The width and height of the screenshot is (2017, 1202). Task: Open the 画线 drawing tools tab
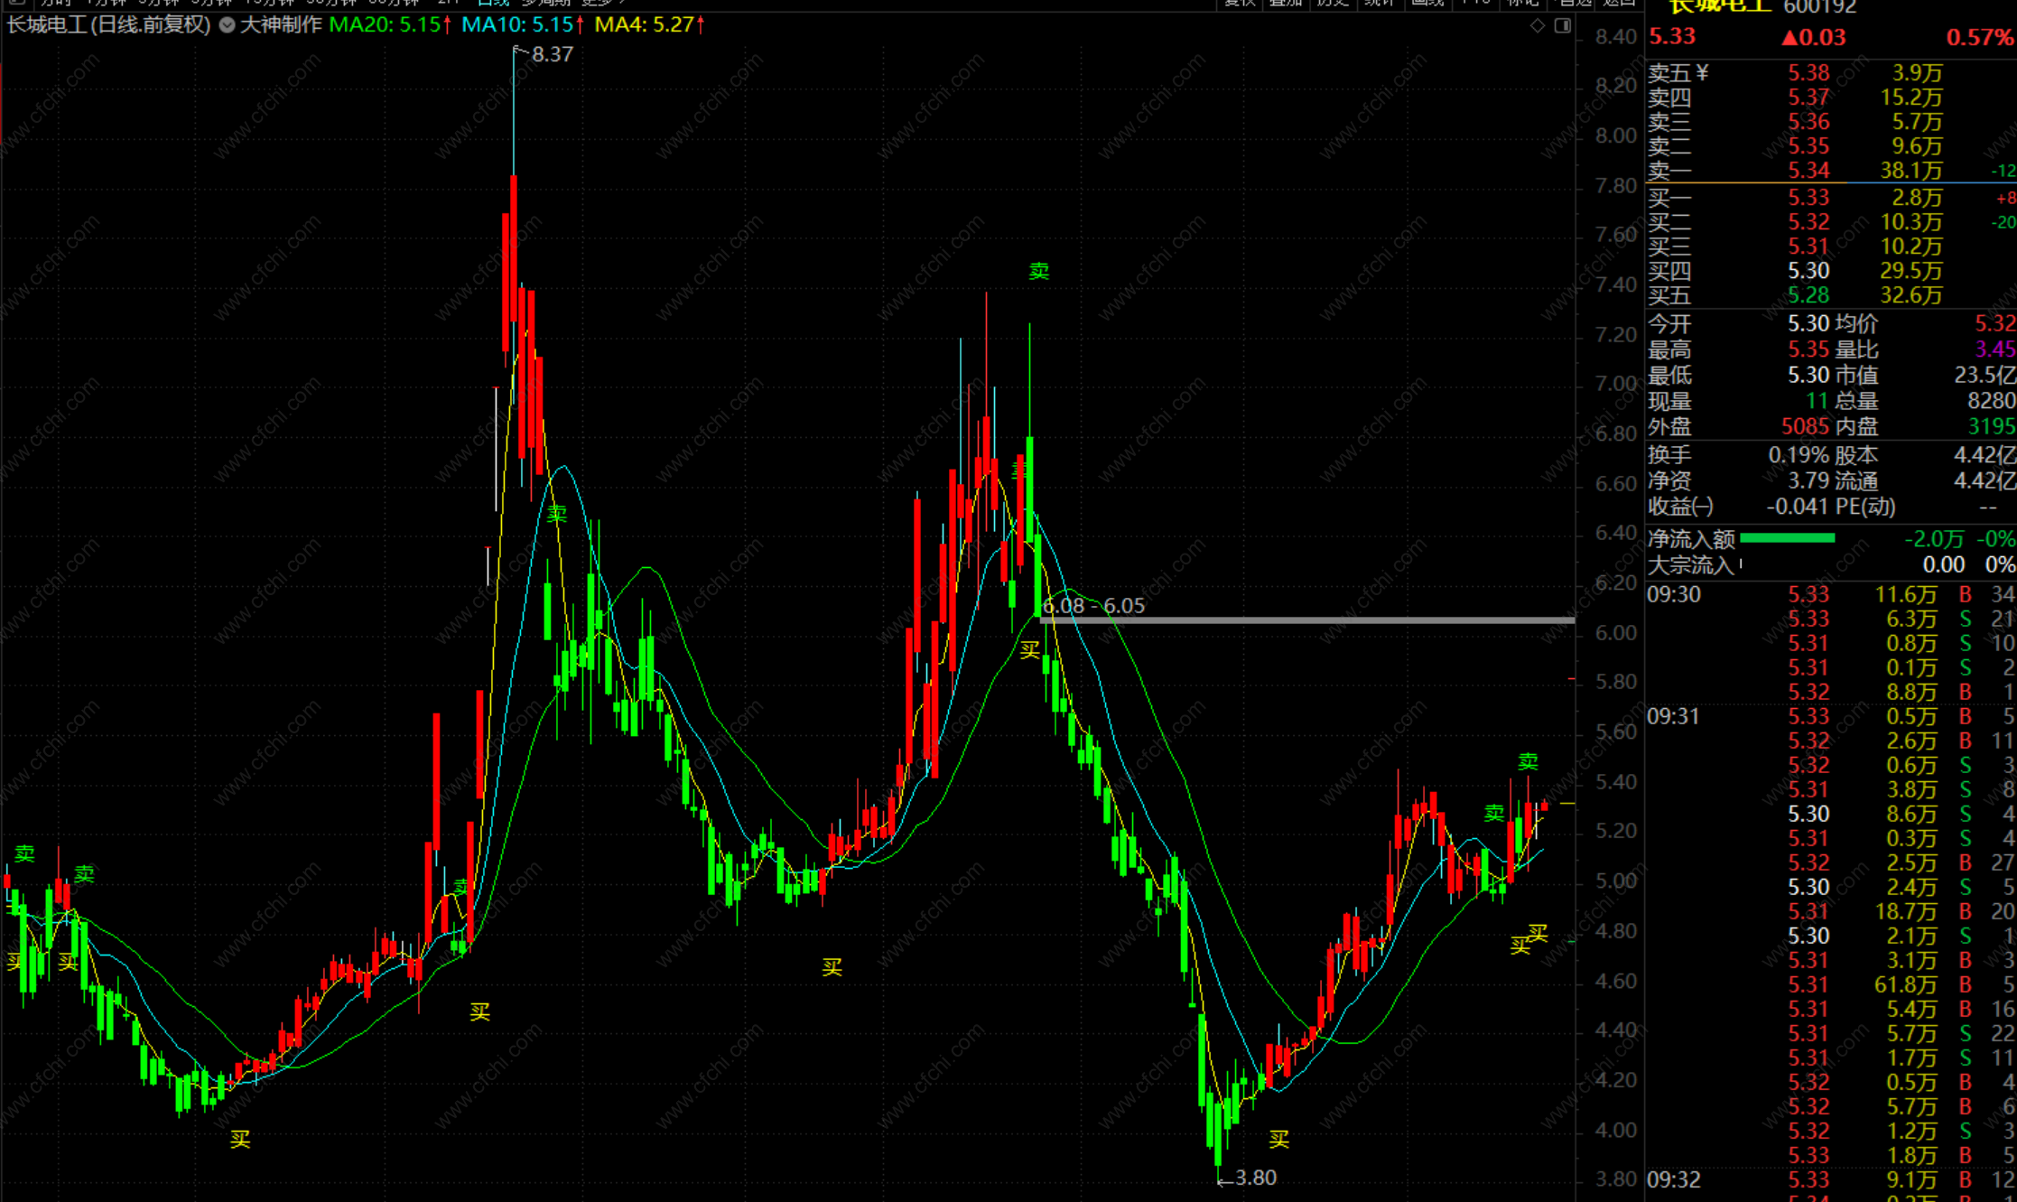pos(1427,3)
